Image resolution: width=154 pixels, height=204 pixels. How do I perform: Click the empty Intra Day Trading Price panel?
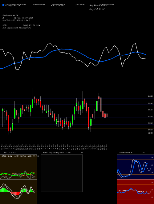[62, 173]
